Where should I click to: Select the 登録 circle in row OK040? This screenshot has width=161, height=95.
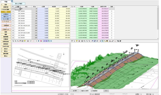(111, 14)
